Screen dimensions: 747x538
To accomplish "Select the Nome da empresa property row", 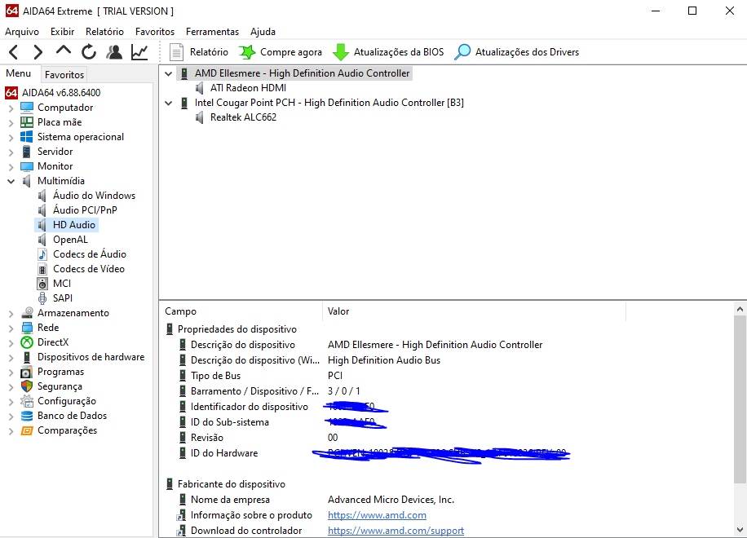I will pos(447,500).
